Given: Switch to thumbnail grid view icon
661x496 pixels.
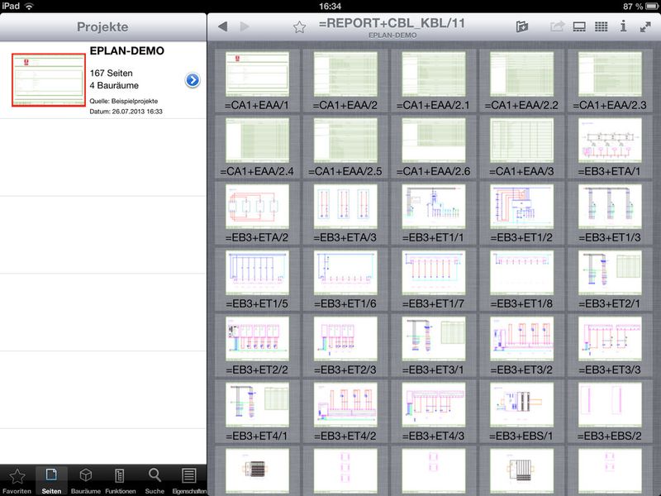Looking at the screenshot, I should pyautogui.click(x=602, y=26).
